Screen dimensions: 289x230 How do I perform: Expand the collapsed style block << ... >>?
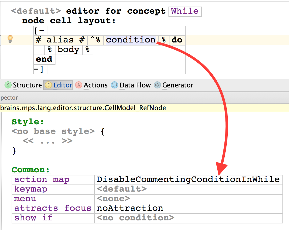pyautogui.click(x=47, y=141)
